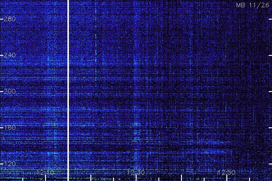Click the 160 frequency axis label
272x181 pixels.
coord(10,128)
